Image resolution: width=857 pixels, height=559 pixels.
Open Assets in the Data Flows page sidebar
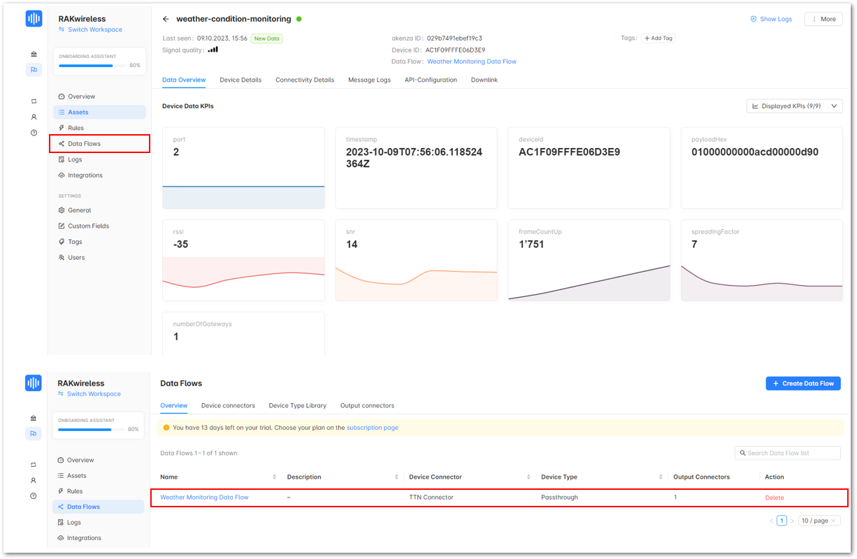(99, 475)
